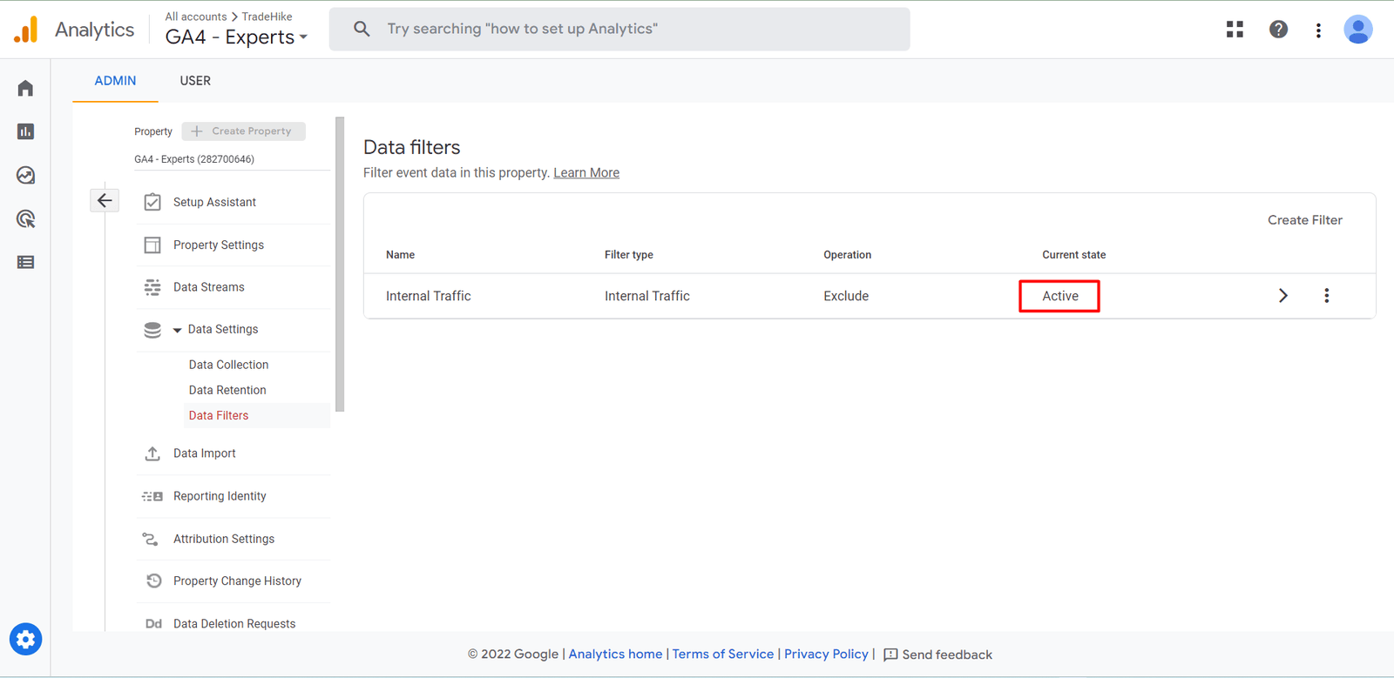Open Attribution Settings menu item
This screenshot has height=678, width=1394.
[224, 539]
